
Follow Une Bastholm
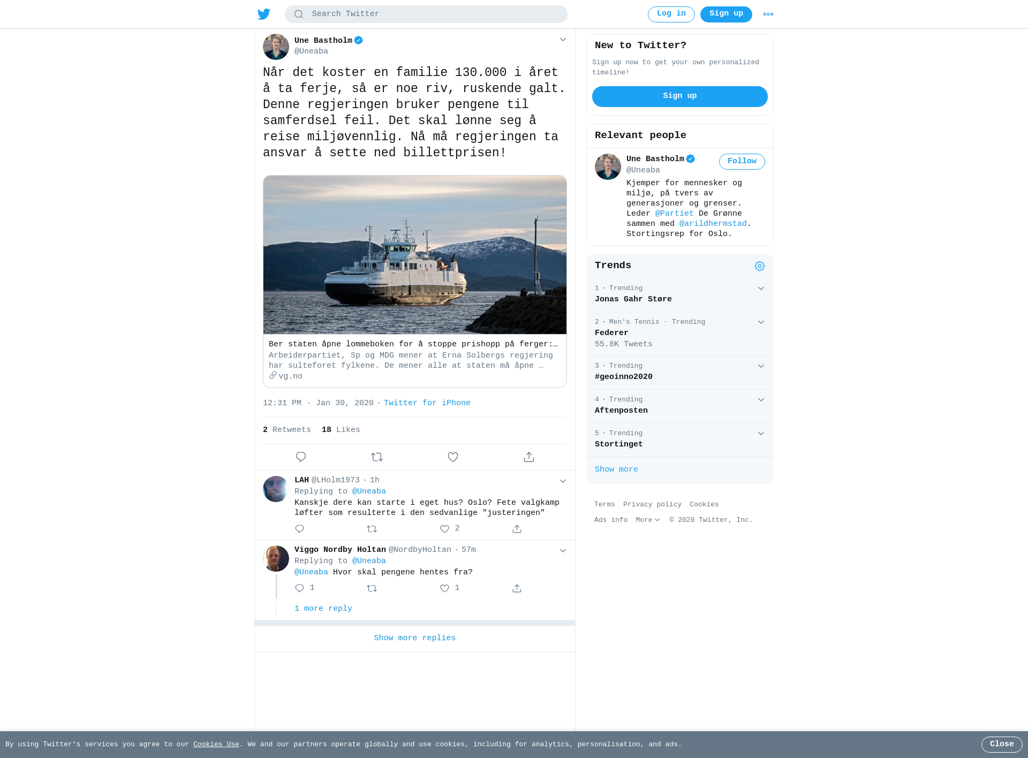coord(742,162)
